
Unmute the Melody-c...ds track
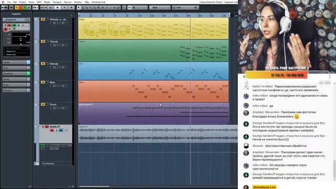click(x=43, y=19)
